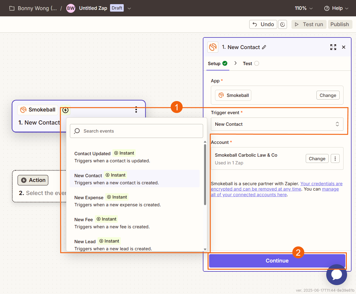Click the instant lightning icon on step 1

click(65, 110)
